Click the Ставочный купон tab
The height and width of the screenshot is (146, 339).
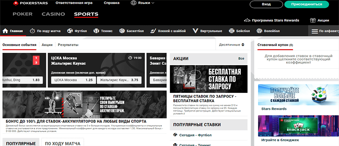pos(275,45)
